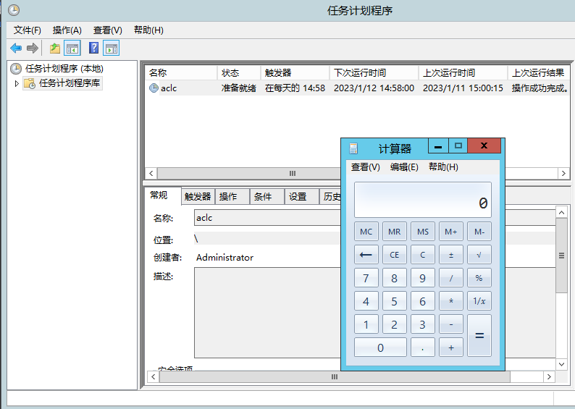Image resolution: width=575 pixels, height=409 pixels.
Task: Click calculator square root button
Action: click(x=479, y=255)
